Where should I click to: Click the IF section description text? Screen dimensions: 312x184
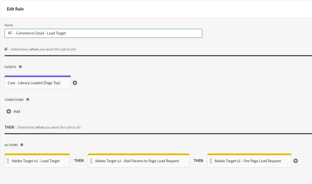43,49
